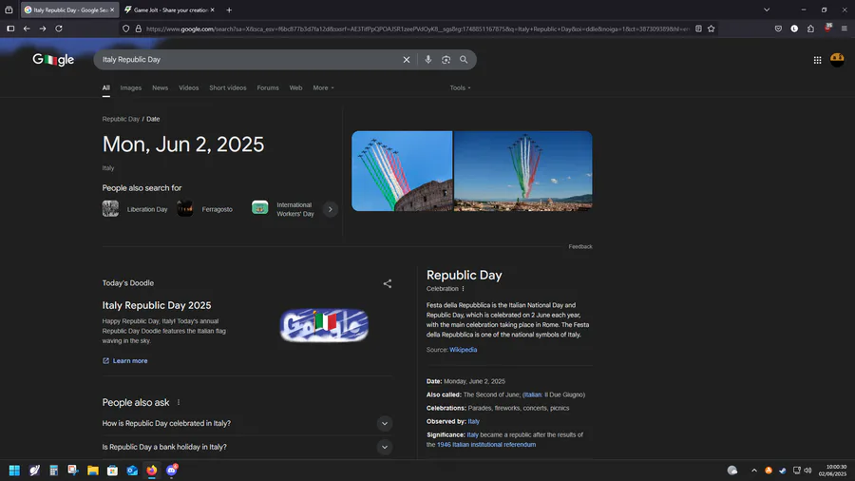Click the magnifier search button
This screenshot has height=481, width=855.
pos(464,60)
